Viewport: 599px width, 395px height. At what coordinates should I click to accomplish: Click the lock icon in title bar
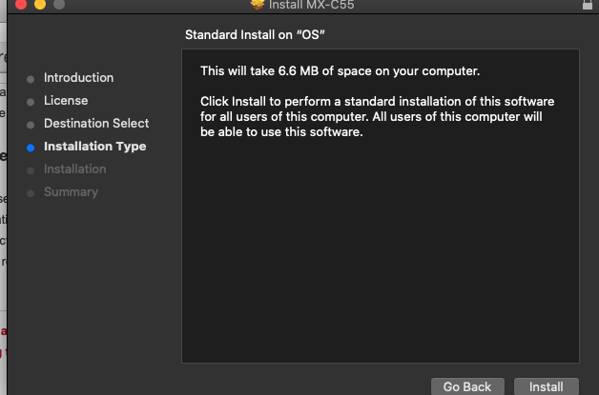tap(587, 5)
